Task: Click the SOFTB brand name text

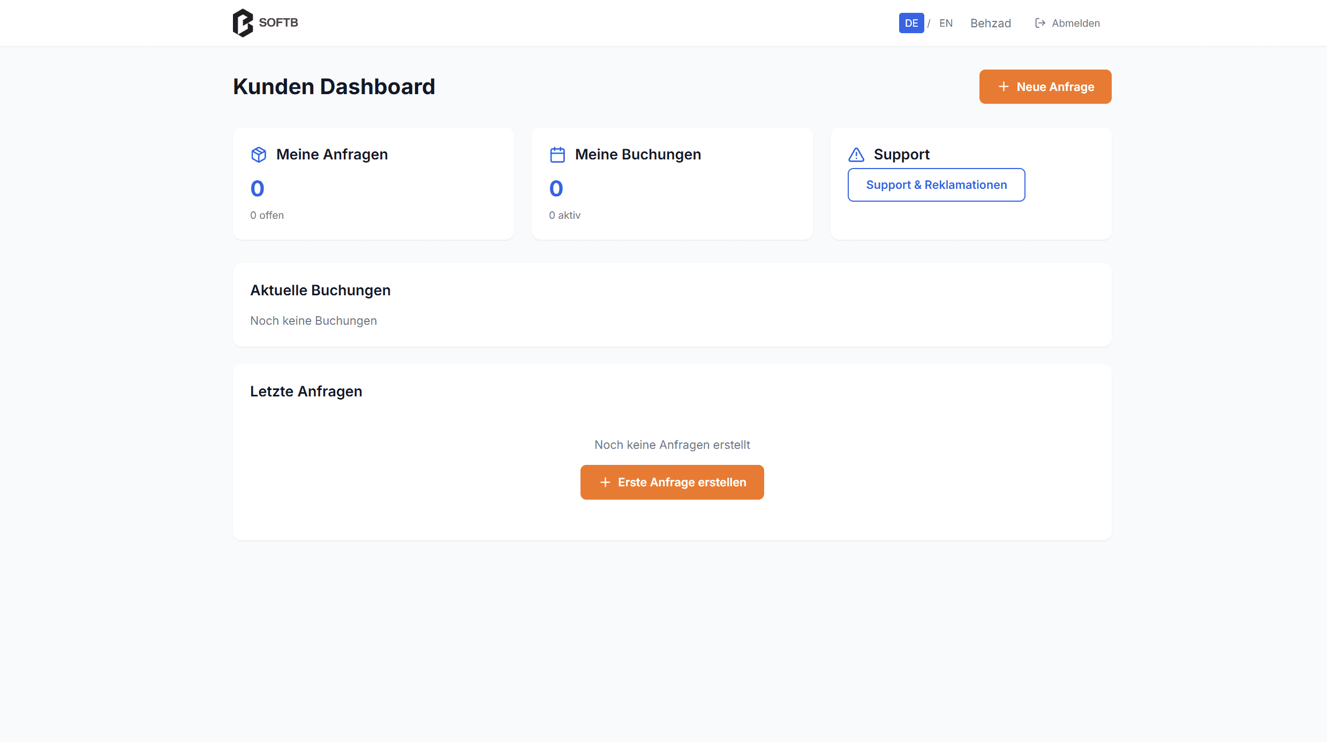Action: (x=278, y=22)
